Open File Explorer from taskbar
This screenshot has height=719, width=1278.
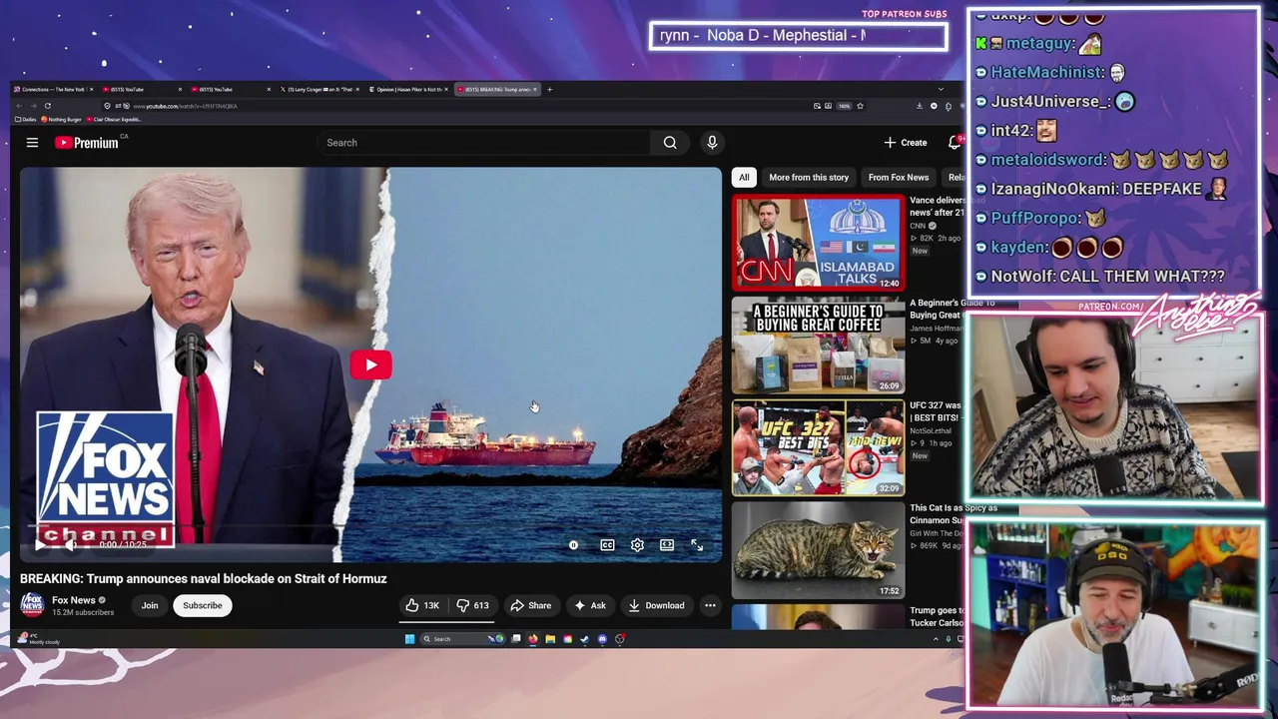point(550,639)
